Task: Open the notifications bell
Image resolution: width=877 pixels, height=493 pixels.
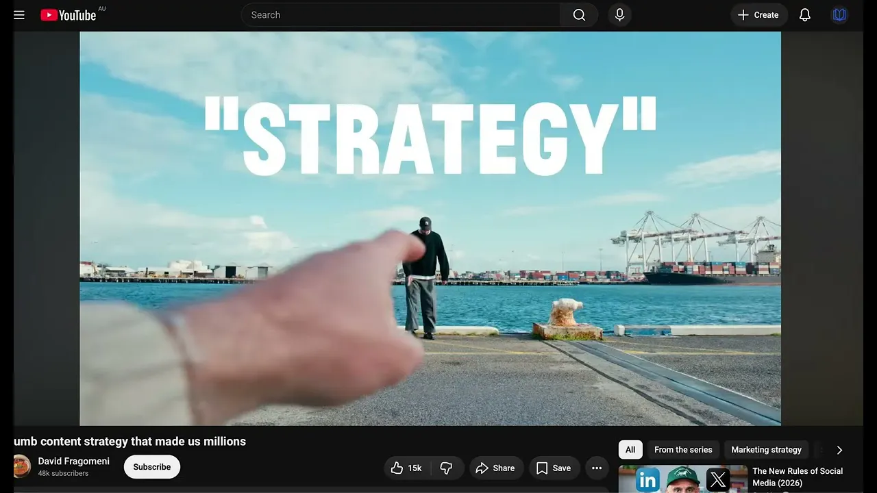Action: [805, 15]
